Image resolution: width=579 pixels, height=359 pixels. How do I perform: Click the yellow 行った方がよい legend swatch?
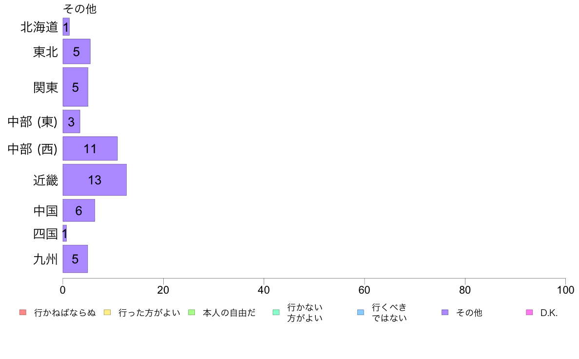[x=107, y=312]
